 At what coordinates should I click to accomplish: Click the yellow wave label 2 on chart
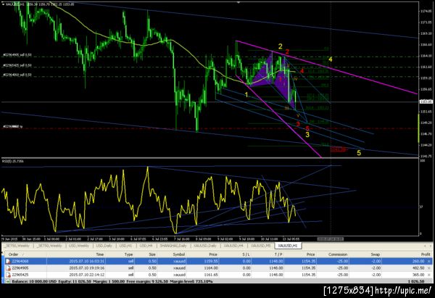pos(281,46)
